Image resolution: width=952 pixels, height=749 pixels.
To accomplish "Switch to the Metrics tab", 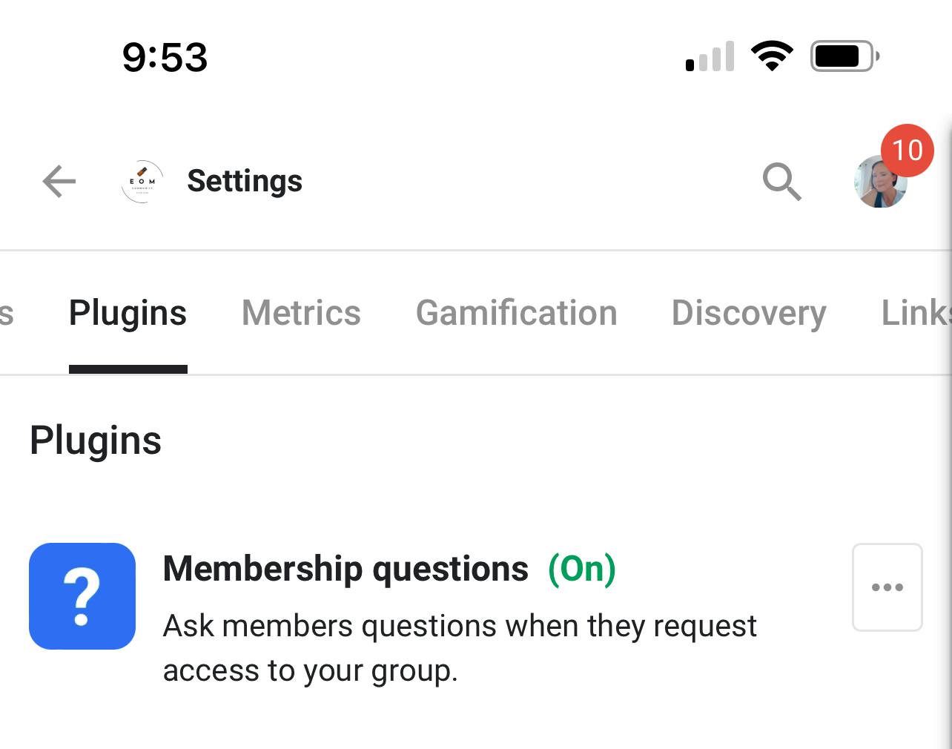I will coord(301,313).
